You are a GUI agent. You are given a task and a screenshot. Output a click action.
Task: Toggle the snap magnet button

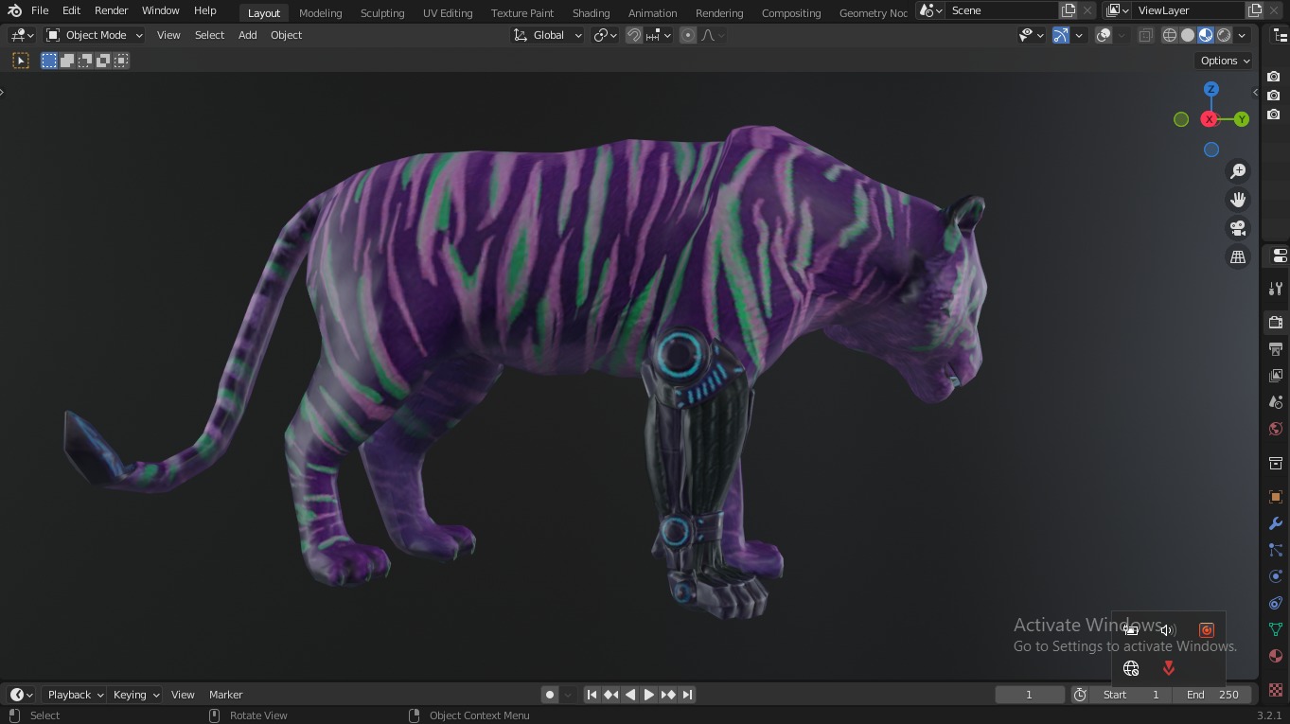pos(634,35)
